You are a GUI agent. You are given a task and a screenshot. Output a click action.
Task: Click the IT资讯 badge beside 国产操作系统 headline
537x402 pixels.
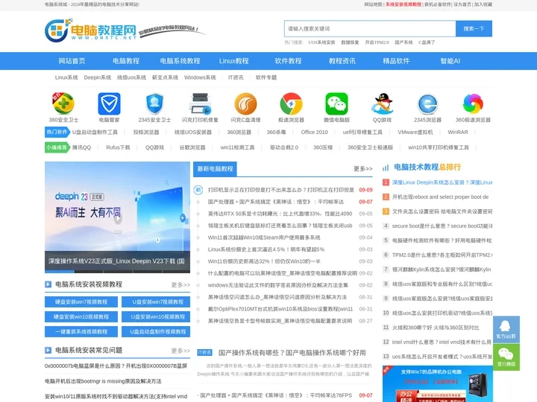204,352
